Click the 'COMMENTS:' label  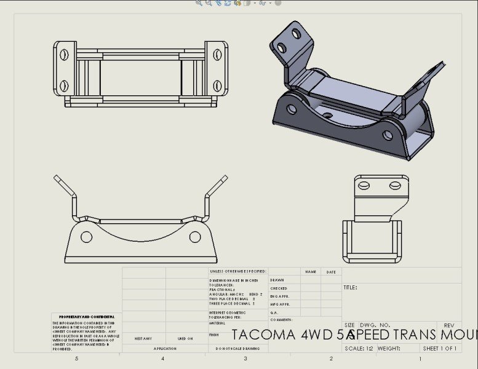coord(281,320)
